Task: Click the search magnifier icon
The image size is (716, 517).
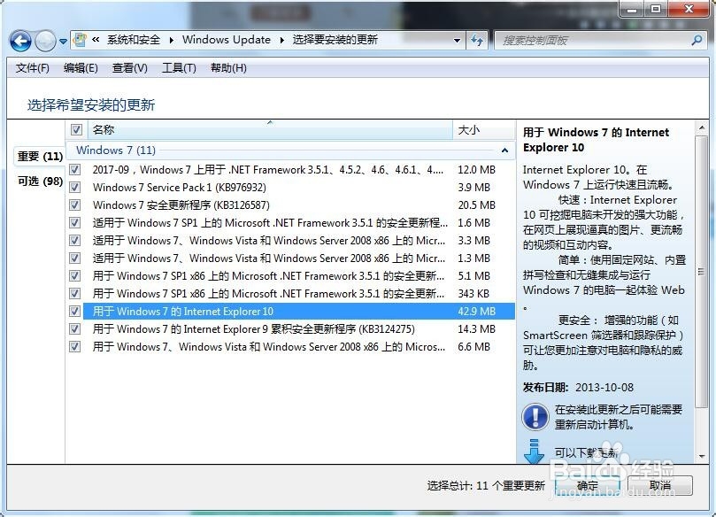Action: tap(697, 41)
